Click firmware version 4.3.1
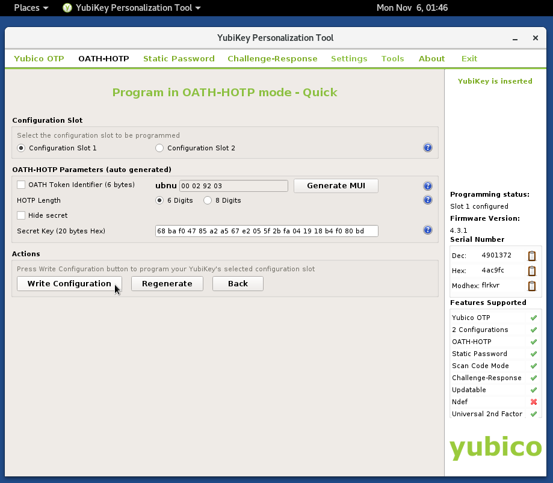Viewport: 553px width, 483px height. 459,230
